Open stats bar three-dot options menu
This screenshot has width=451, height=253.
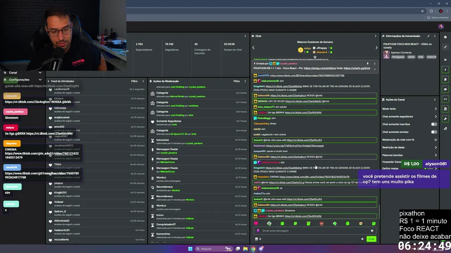click(245, 36)
